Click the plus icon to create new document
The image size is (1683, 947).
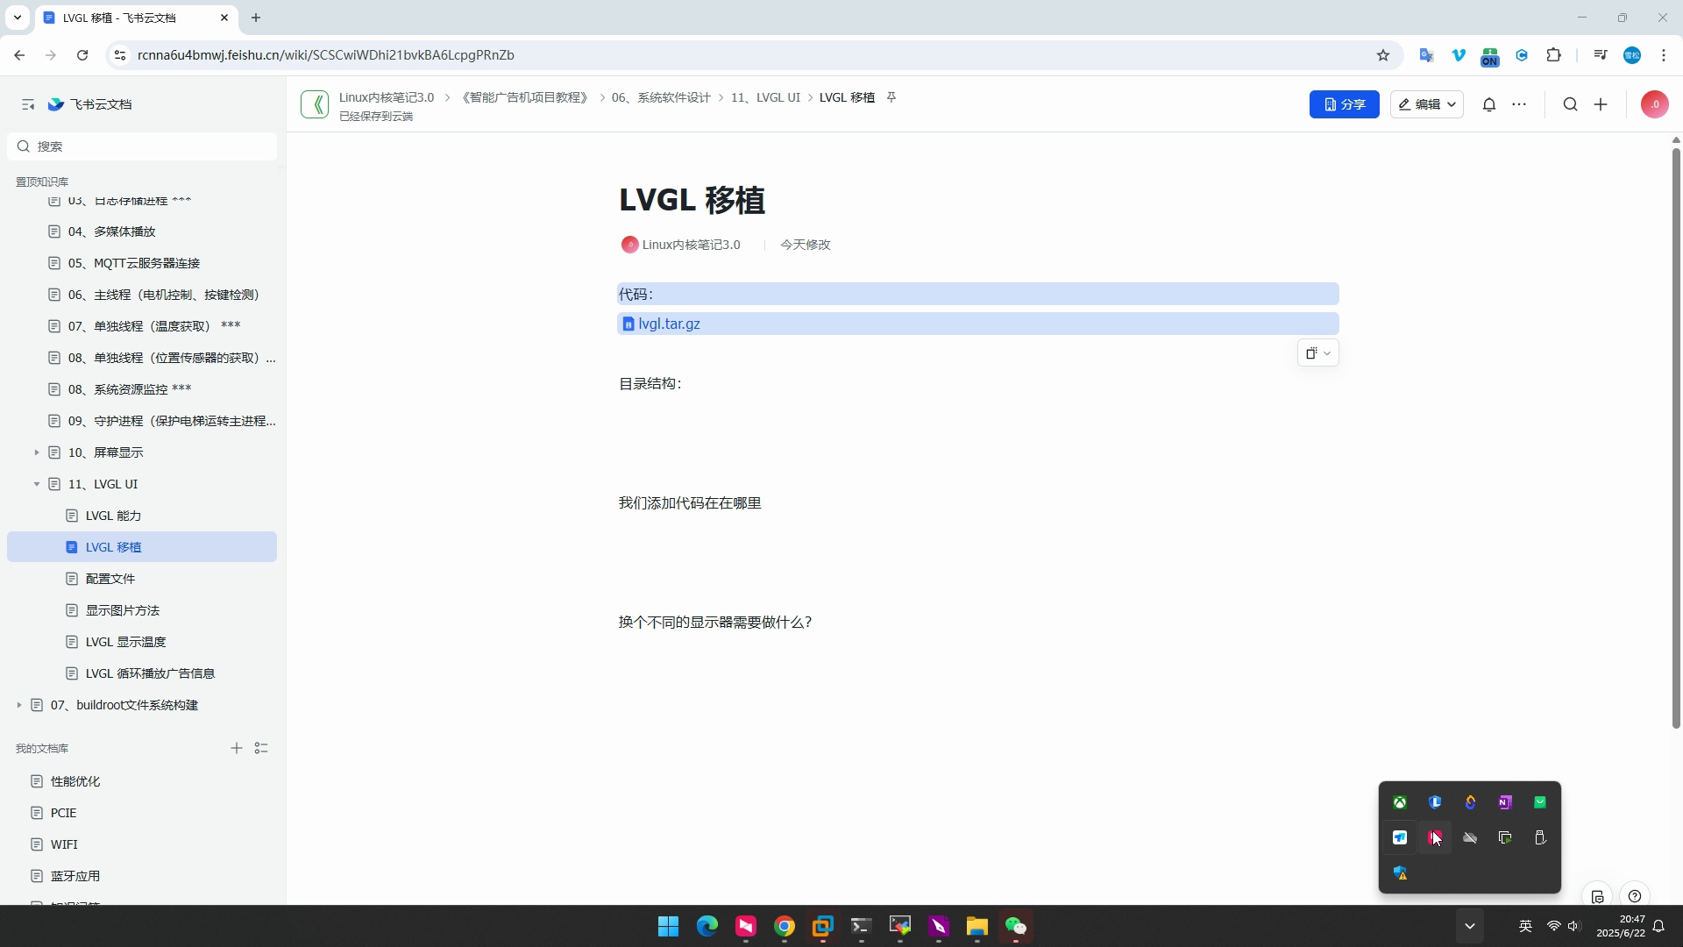click(1601, 104)
